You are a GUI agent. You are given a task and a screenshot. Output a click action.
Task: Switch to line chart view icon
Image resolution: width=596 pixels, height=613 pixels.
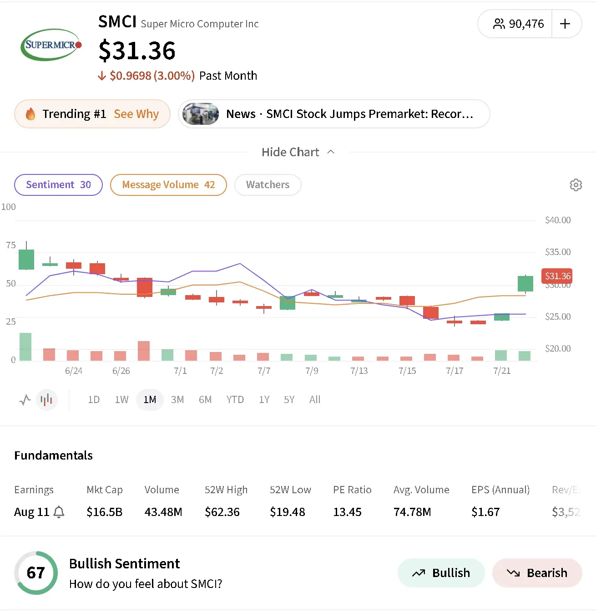25,400
